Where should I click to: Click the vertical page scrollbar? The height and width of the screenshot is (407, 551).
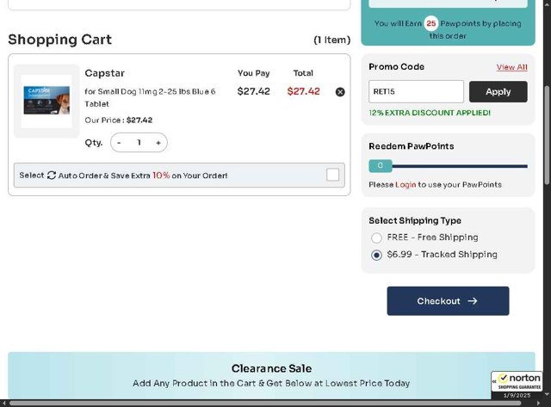(x=547, y=135)
